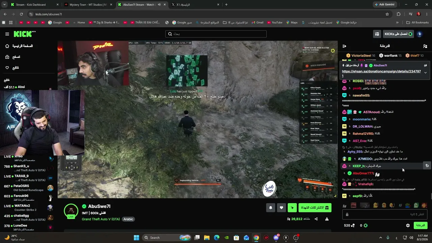The width and height of the screenshot is (432, 243).
Task: Open LuneDee channel in the sidebar
Action: [x=29, y=227]
